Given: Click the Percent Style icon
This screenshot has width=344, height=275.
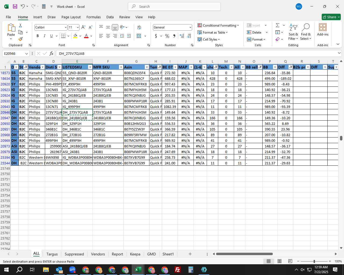Looking at the screenshot, I should [x=167, y=36].
